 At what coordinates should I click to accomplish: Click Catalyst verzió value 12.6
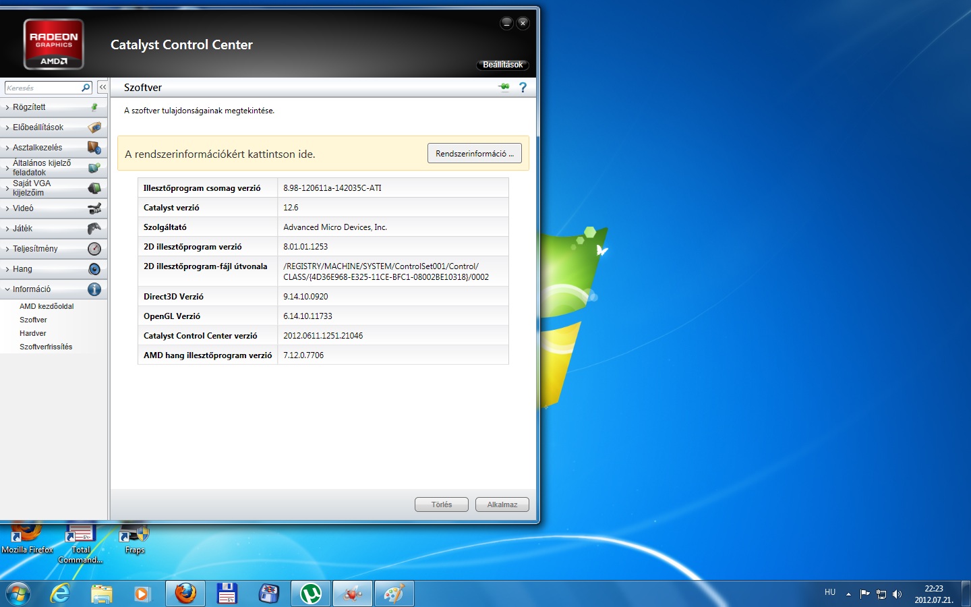(291, 208)
